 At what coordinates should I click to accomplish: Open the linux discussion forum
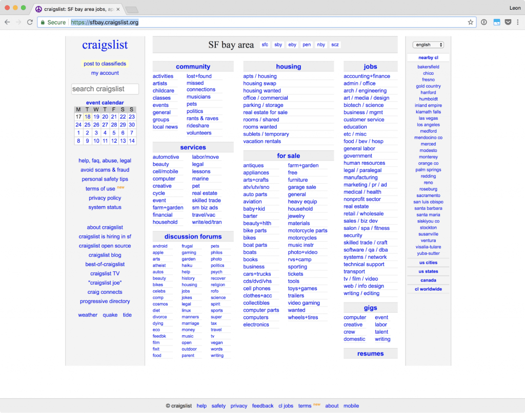186,311
